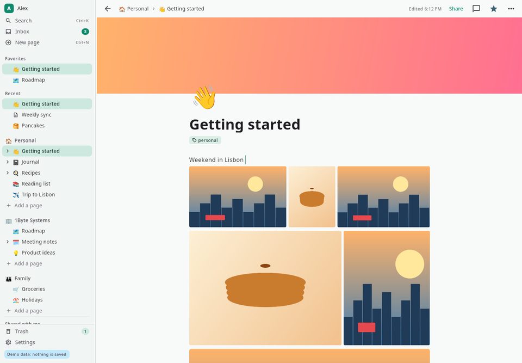Toggle the favorite star icon
This screenshot has width=522, height=363.
point(494,9)
